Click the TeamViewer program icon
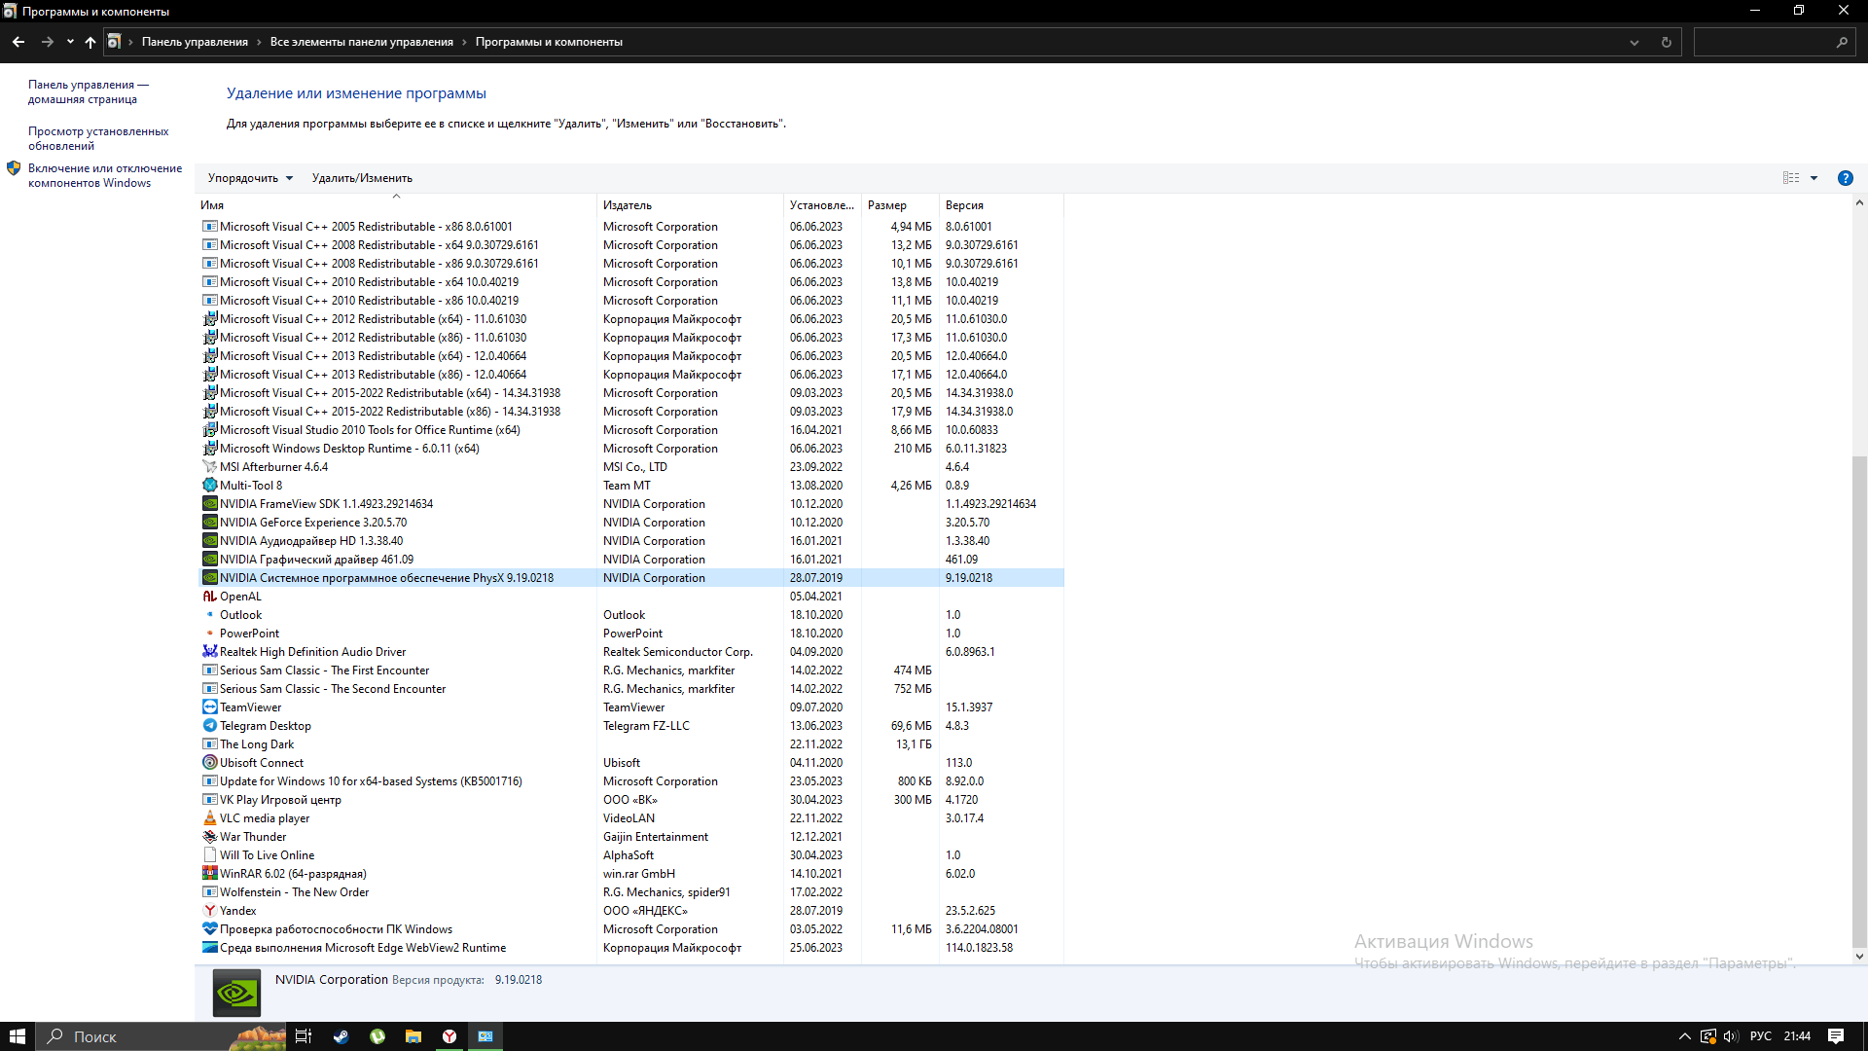Image resolution: width=1868 pixels, height=1051 pixels. click(209, 707)
